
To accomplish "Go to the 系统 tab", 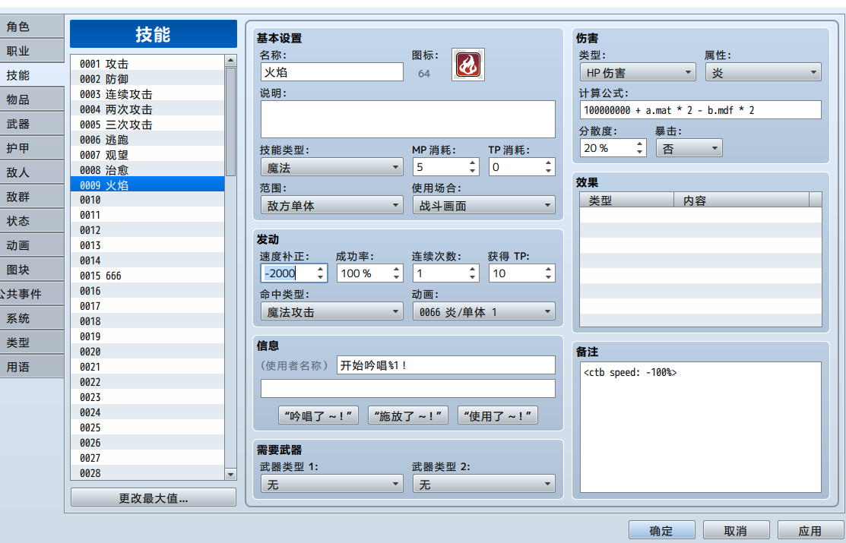I will tap(31, 318).
